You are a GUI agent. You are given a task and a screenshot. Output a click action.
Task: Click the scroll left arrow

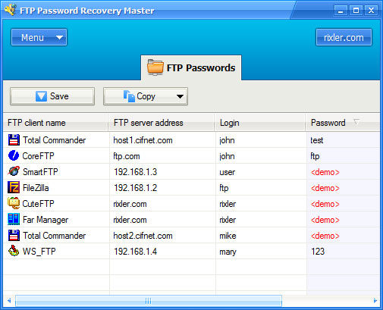[9, 301]
